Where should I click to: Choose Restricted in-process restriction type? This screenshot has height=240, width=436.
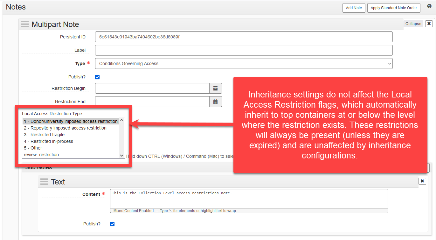48,141
